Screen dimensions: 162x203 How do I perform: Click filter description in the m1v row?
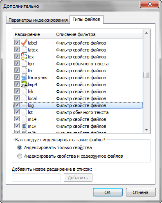point(81,126)
